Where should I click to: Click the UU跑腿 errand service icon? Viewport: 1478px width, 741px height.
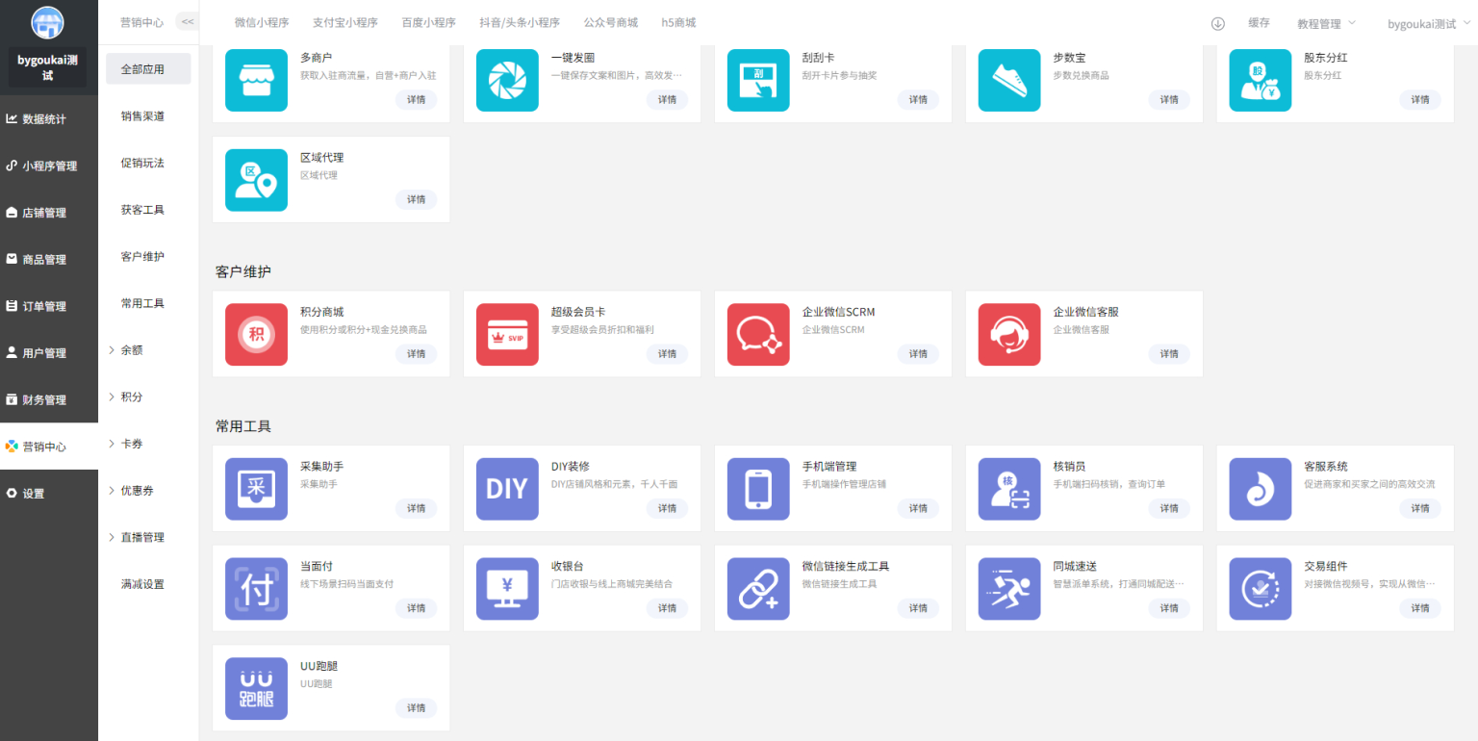point(256,688)
